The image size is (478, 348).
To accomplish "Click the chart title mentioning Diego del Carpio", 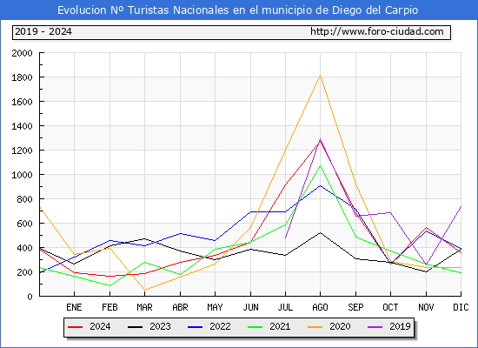I will coord(237,10).
